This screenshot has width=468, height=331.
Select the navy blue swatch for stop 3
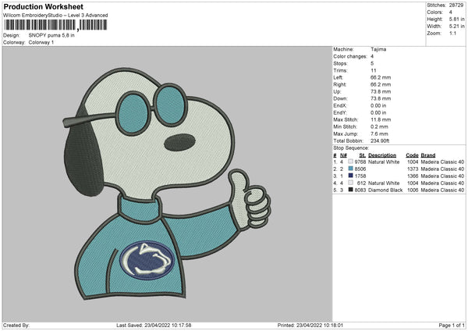(x=352, y=176)
